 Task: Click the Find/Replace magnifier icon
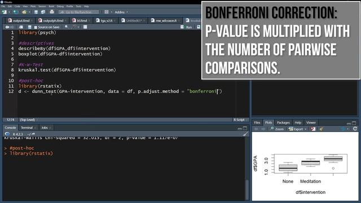[67, 27]
